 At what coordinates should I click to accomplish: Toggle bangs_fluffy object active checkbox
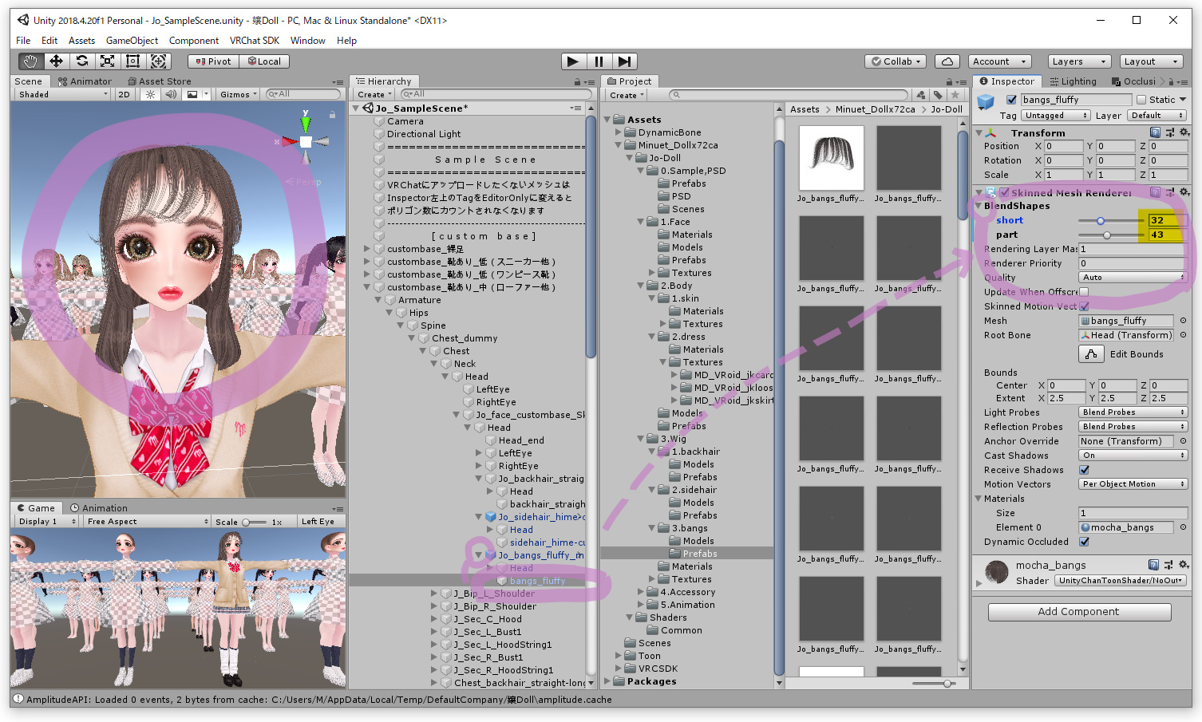(1011, 100)
